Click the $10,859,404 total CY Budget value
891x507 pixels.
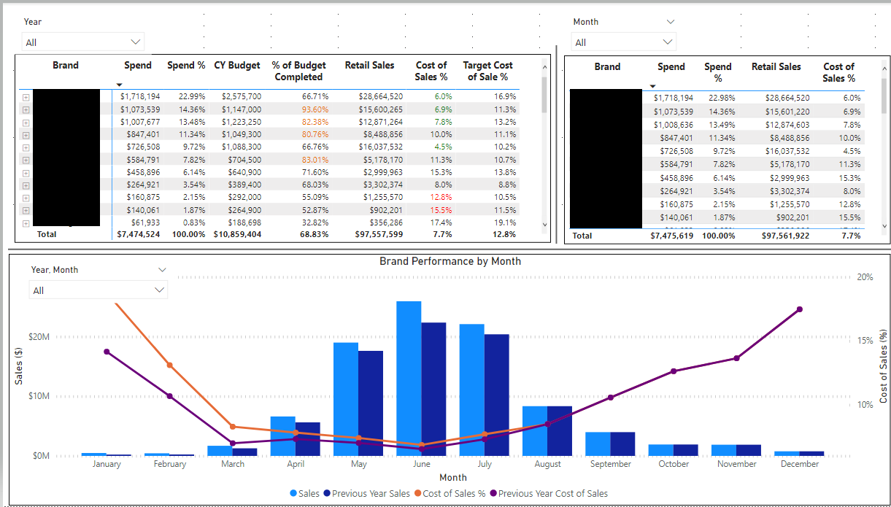[237, 235]
